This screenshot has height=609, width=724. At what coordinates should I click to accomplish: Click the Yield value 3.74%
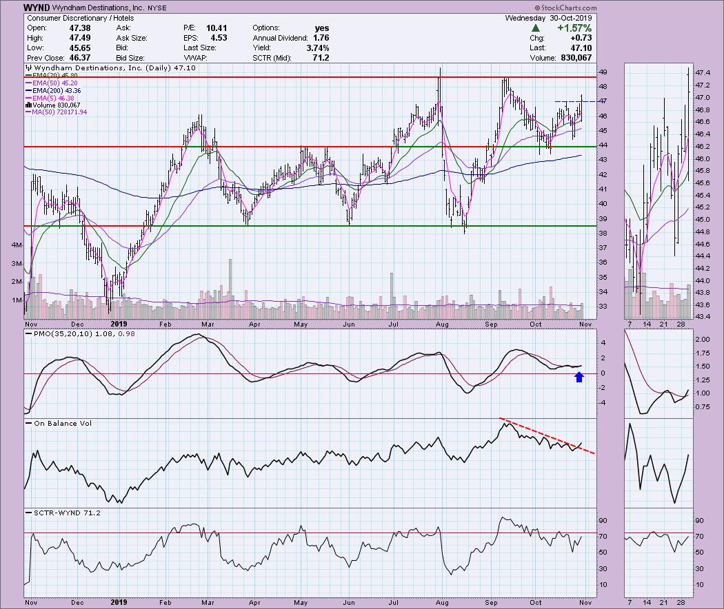318,48
